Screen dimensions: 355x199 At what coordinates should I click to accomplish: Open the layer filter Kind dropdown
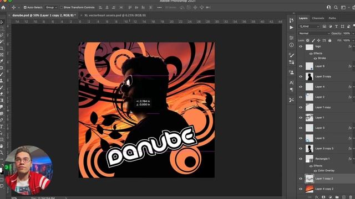click(x=310, y=27)
